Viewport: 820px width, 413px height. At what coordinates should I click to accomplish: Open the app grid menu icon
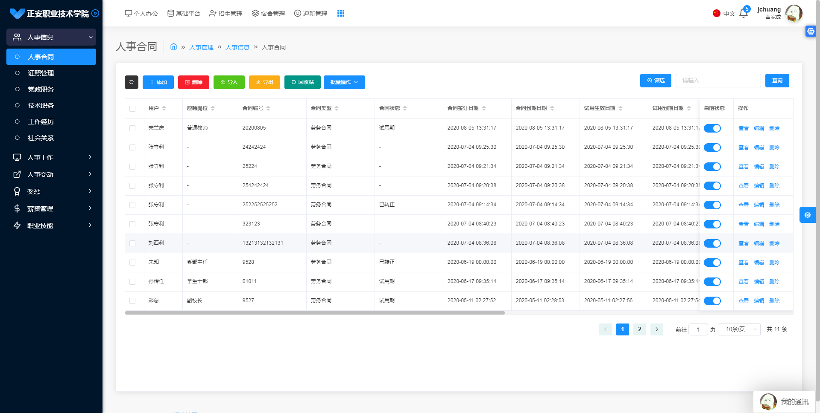click(340, 14)
